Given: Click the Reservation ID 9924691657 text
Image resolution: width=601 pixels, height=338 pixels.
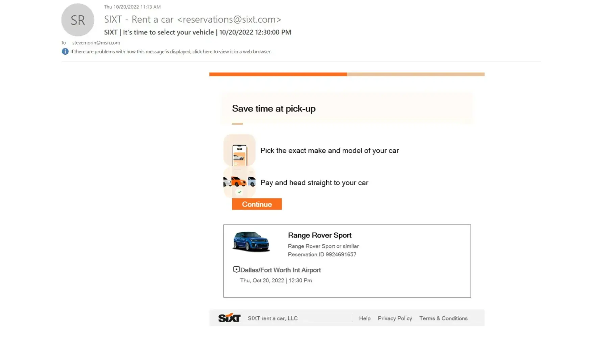Looking at the screenshot, I should coord(322,255).
